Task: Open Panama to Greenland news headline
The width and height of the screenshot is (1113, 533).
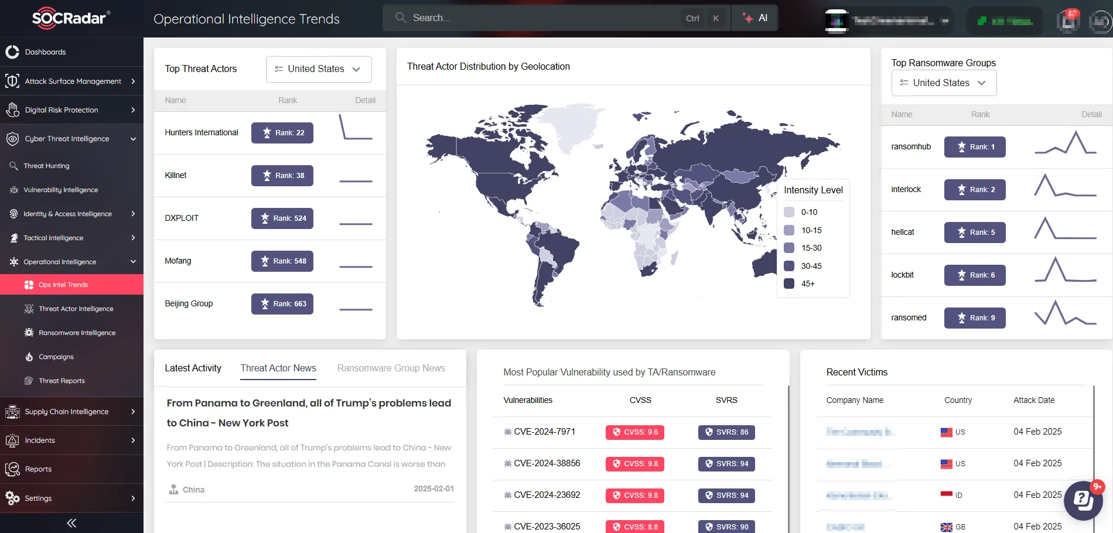Action: (x=309, y=413)
